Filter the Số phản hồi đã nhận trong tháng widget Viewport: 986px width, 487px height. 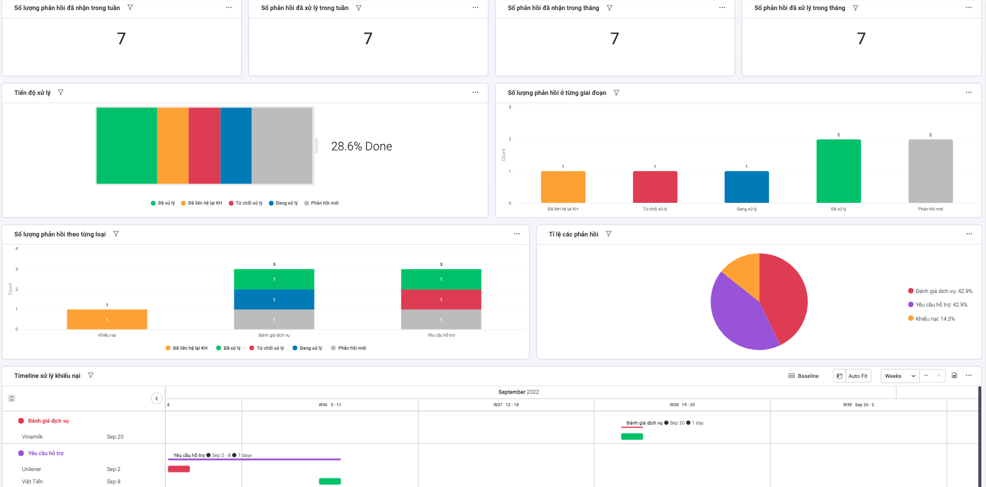tap(610, 8)
